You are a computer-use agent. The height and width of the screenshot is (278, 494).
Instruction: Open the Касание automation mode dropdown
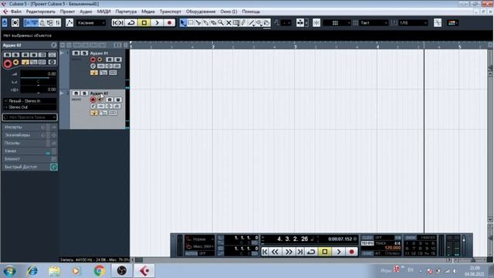tap(91, 22)
